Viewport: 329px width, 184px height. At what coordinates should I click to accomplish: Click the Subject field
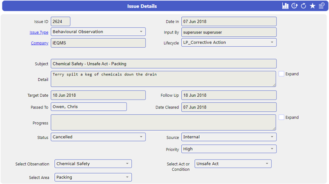click(x=164, y=64)
